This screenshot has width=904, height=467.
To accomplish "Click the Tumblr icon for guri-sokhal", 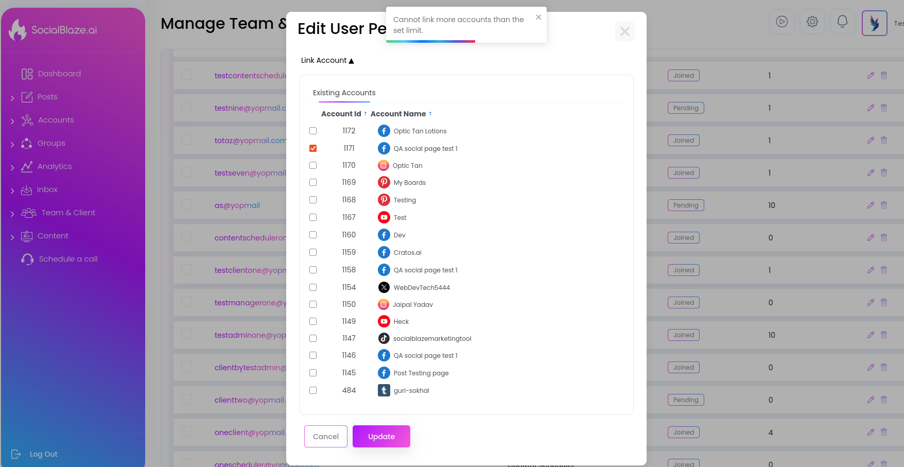I will [384, 390].
